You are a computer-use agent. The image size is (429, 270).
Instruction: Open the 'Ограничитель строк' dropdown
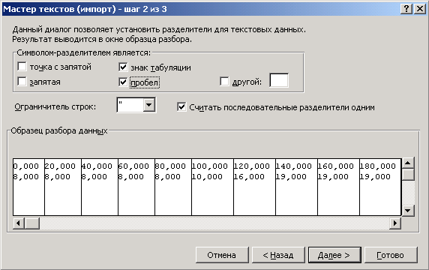point(149,105)
